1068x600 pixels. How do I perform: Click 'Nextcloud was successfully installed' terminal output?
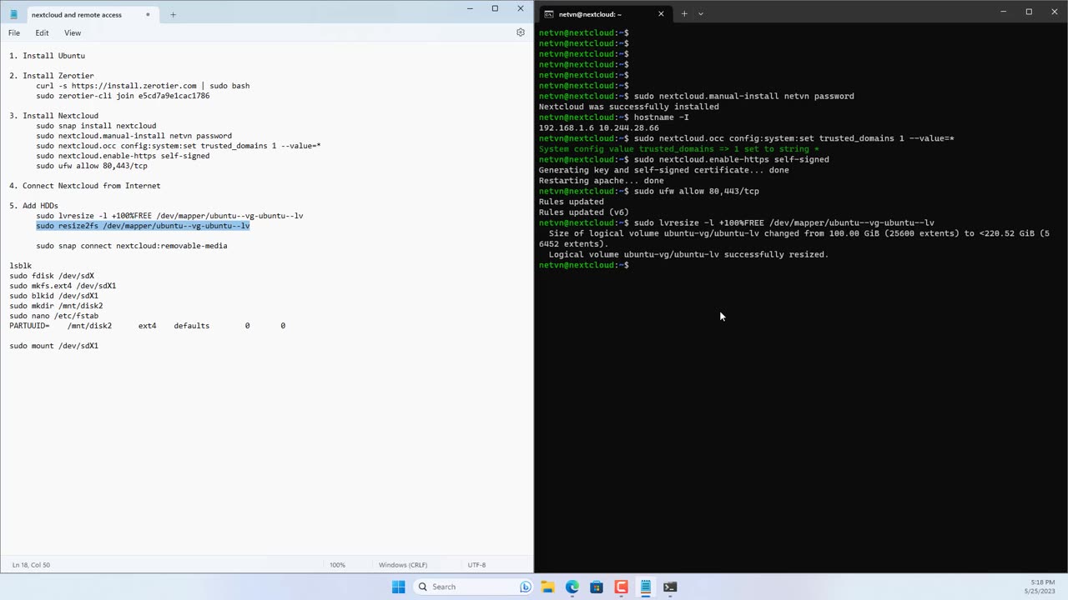click(628, 107)
